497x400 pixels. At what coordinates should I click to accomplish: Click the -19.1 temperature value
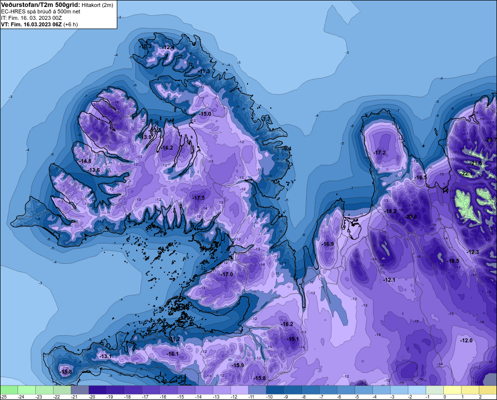(293, 339)
